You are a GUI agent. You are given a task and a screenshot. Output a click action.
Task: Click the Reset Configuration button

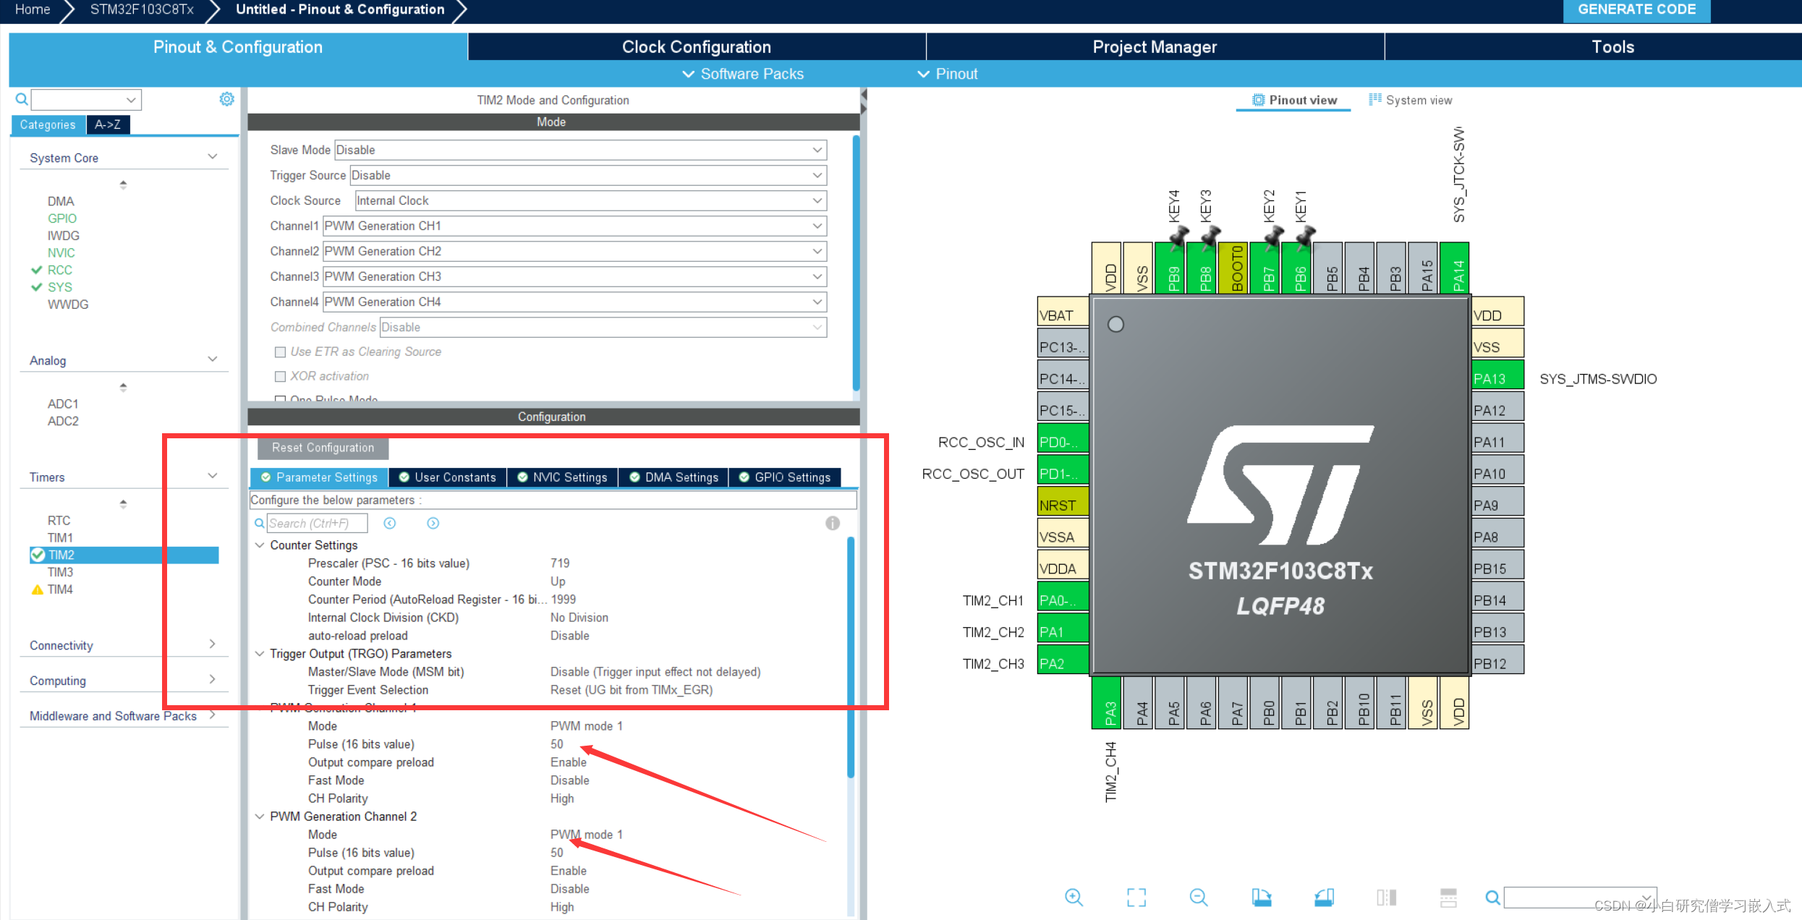click(323, 448)
